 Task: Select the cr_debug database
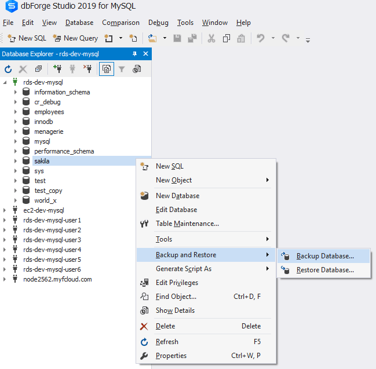pos(48,102)
